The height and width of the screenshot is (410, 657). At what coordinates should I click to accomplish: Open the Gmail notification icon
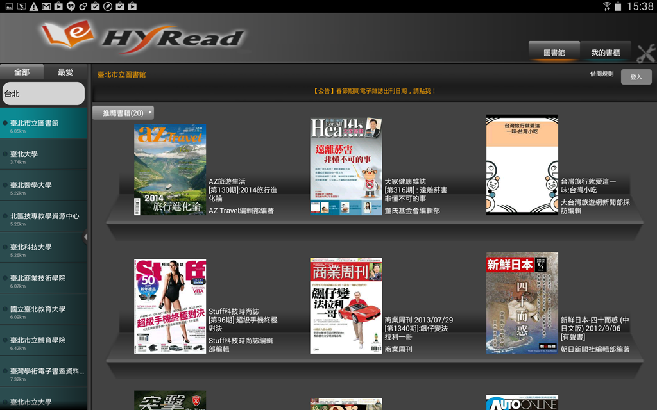46,6
